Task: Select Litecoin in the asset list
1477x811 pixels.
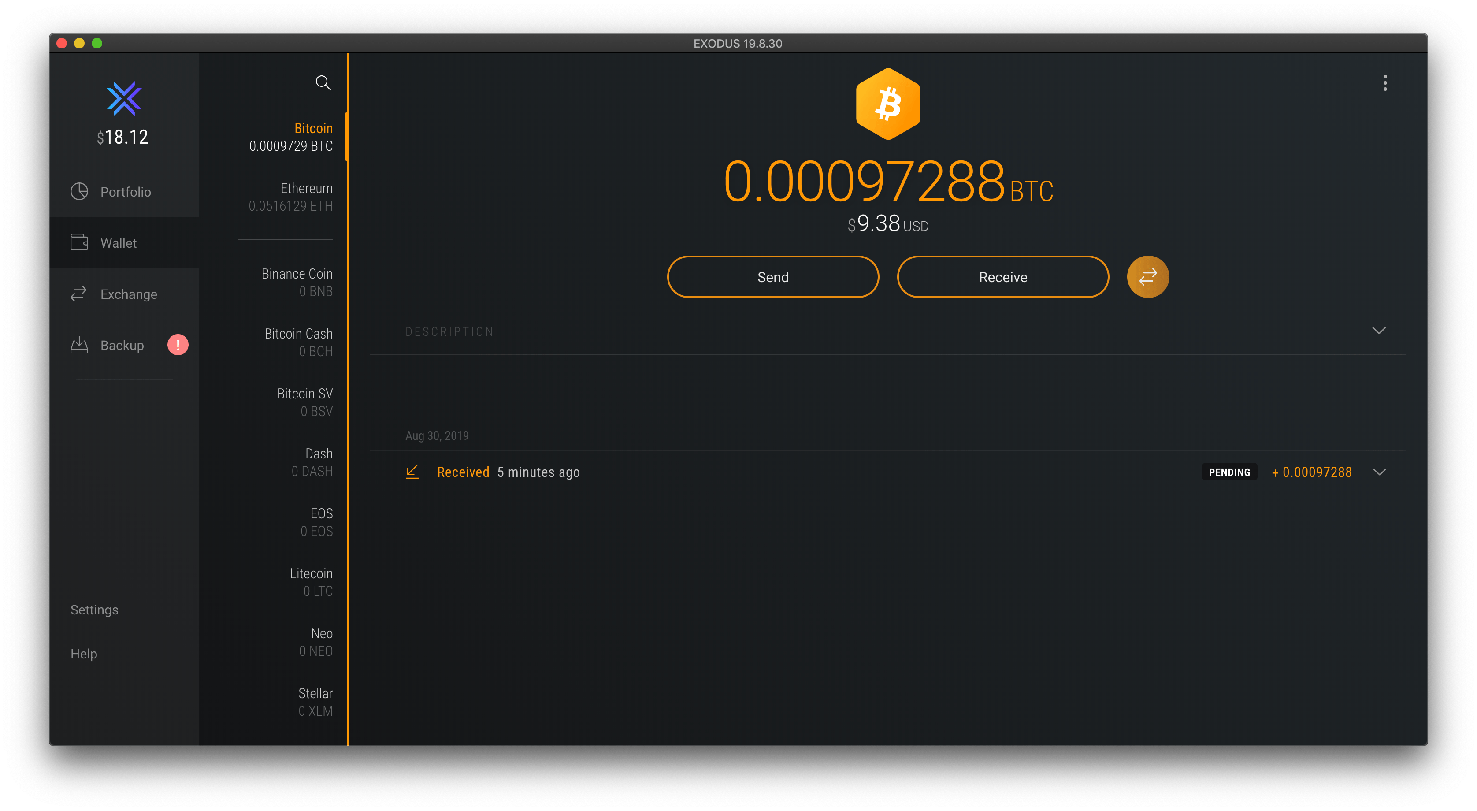Action: pyautogui.click(x=311, y=581)
